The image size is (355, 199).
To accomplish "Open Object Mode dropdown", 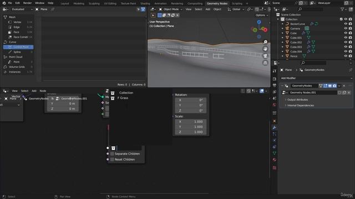I will point(170,9).
